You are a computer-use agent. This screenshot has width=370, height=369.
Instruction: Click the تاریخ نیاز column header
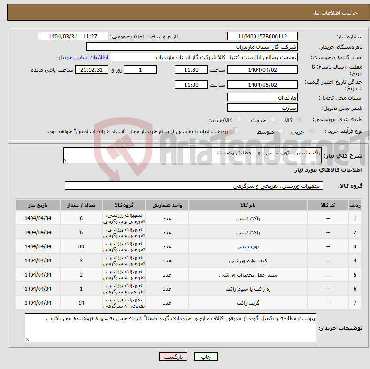point(38,205)
